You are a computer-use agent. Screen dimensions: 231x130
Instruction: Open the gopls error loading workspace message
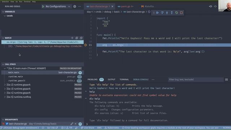pyautogui.click(x=170, y=128)
